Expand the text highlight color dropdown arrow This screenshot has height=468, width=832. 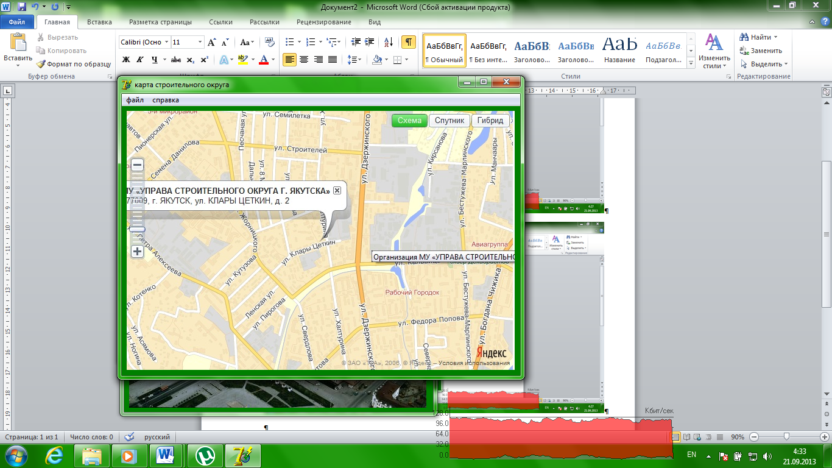[253, 60]
